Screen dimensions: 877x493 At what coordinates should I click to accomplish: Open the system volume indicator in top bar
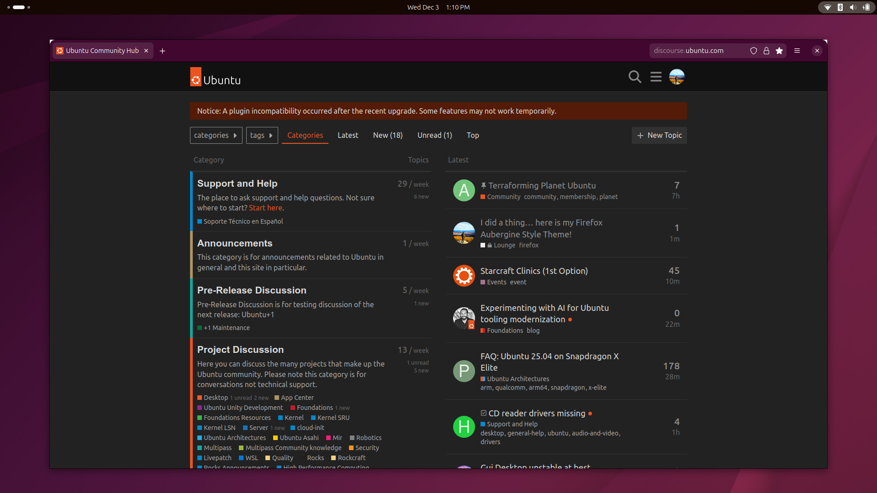click(x=852, y=7)
